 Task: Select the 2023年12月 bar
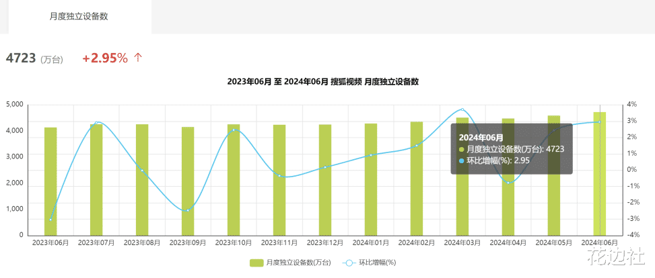[325, 180]
